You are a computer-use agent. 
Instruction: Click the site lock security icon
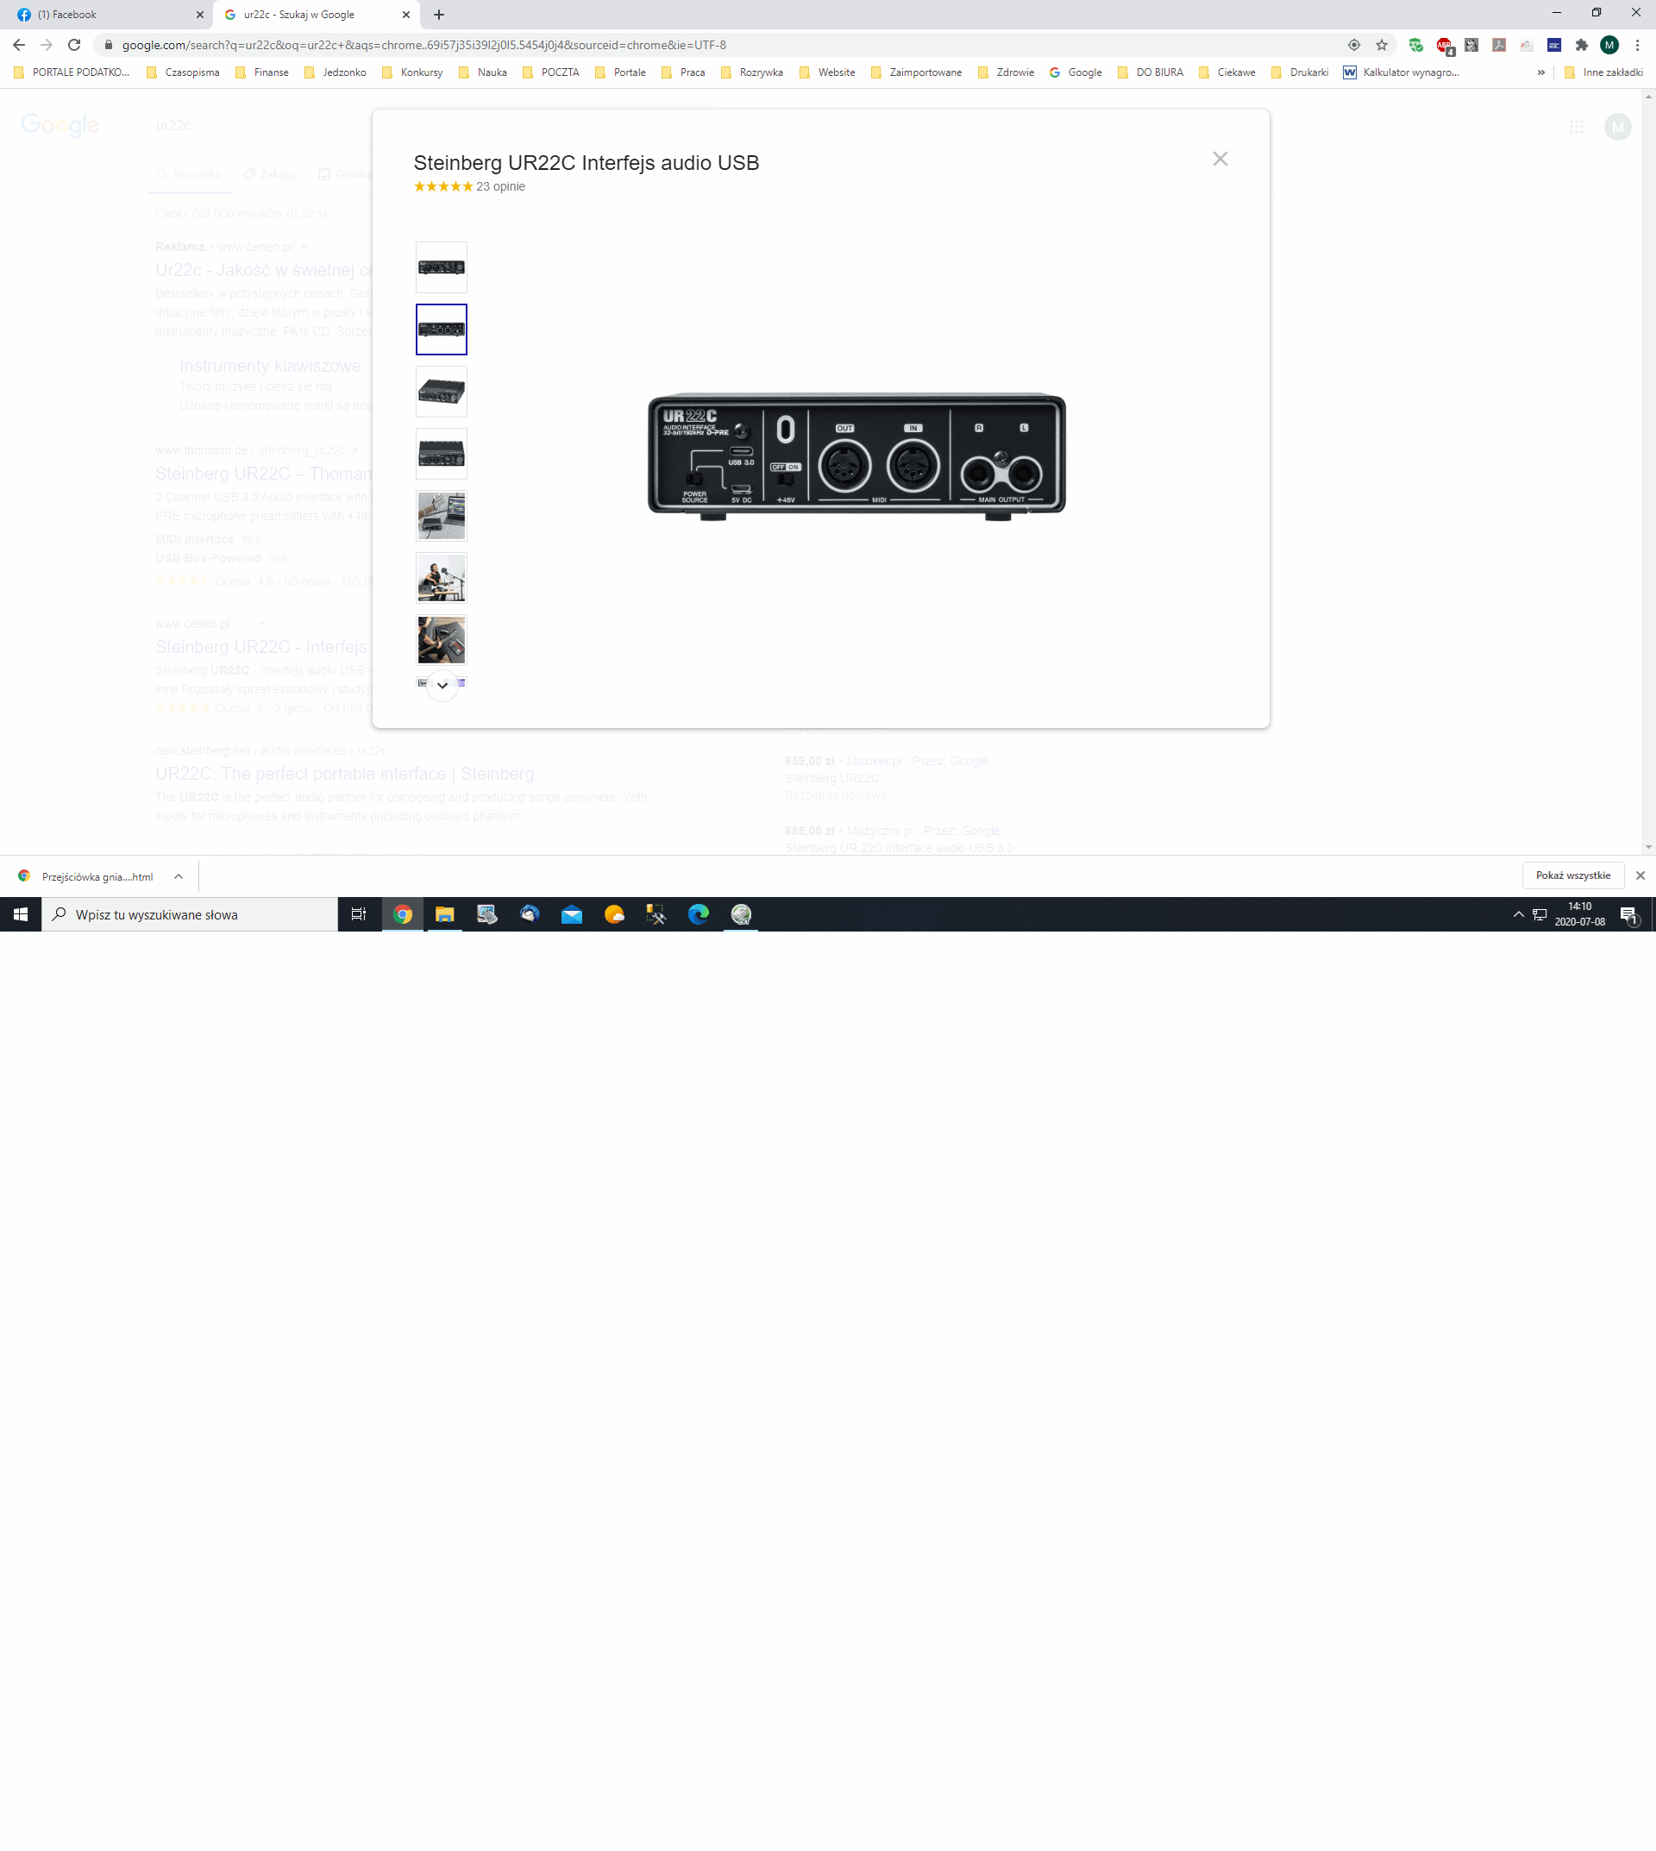coord(109,45)
